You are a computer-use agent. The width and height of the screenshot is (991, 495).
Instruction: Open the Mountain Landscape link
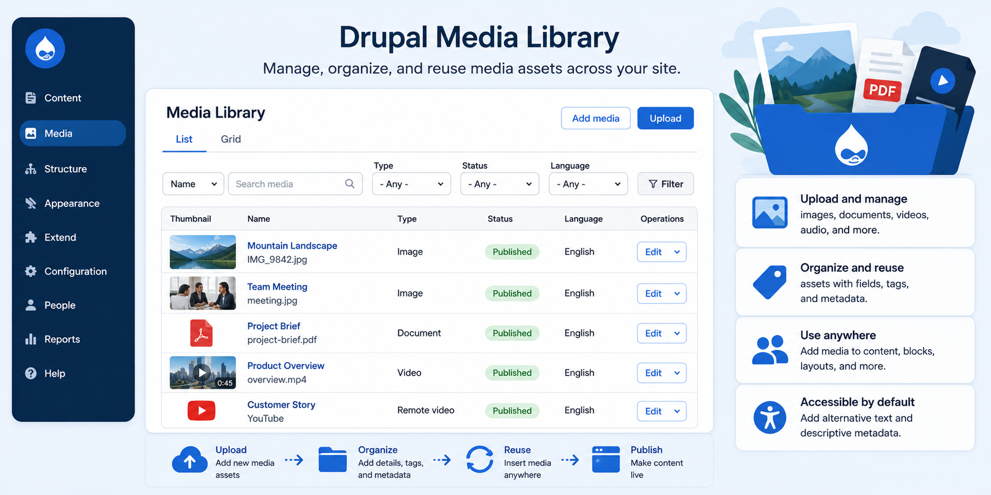pyautogui.click(x=292, y=246)
